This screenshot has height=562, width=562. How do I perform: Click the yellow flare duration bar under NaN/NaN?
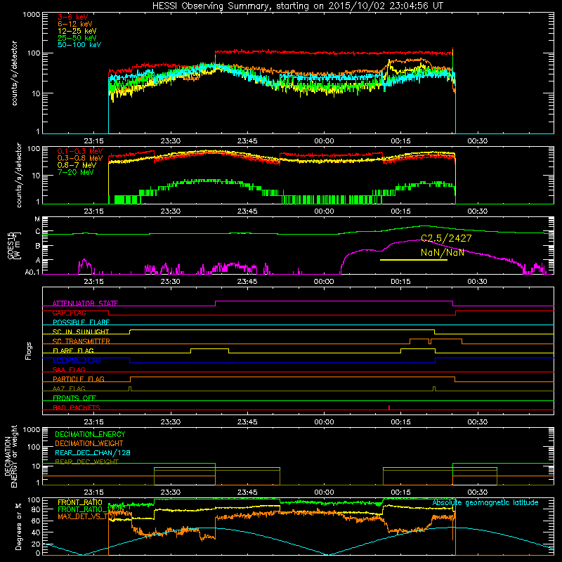pyautogui.click(x=414, y=260)
